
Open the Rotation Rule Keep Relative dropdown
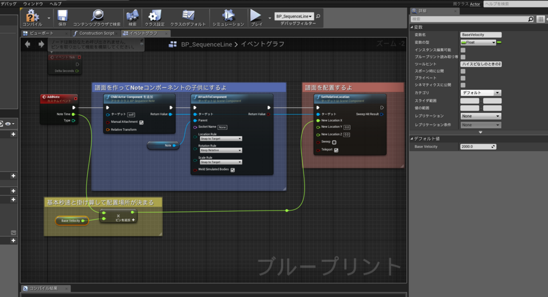pyautogui.click(x=220, y=150)
